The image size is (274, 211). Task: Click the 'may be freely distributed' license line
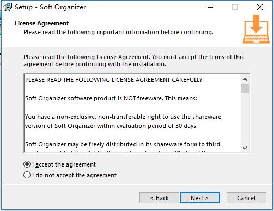(123, 144)
